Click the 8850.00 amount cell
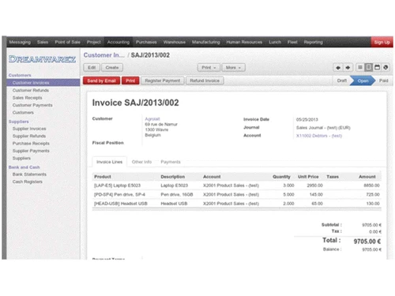This screenshot has height=296, width=395. click(371, 185)
